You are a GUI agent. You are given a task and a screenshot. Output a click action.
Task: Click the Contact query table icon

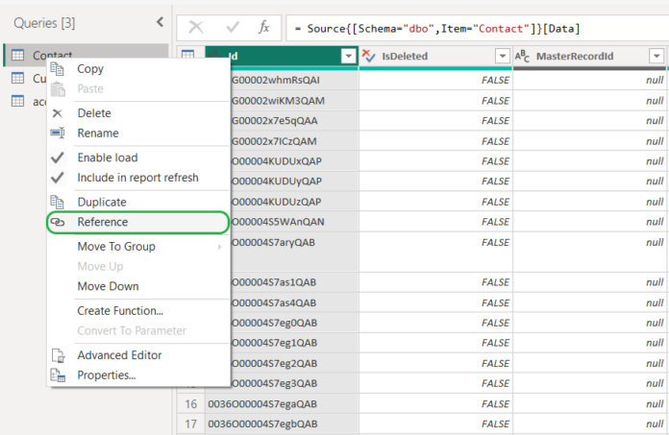(x=17, y=56)
